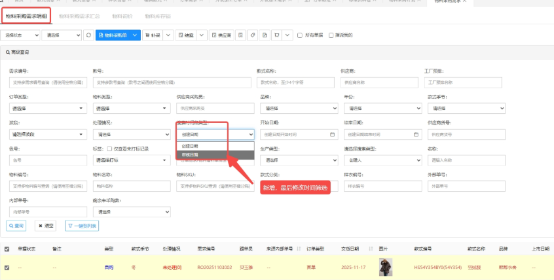Click the calendar icon in 结束日期 field

pyautogui.click(x=416, y=134)
